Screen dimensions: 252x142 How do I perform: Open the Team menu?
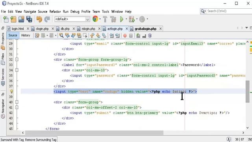[96, 11]
